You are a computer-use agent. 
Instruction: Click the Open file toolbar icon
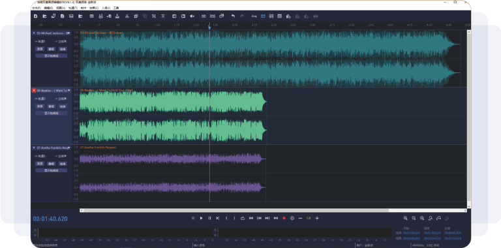point(44,16)
